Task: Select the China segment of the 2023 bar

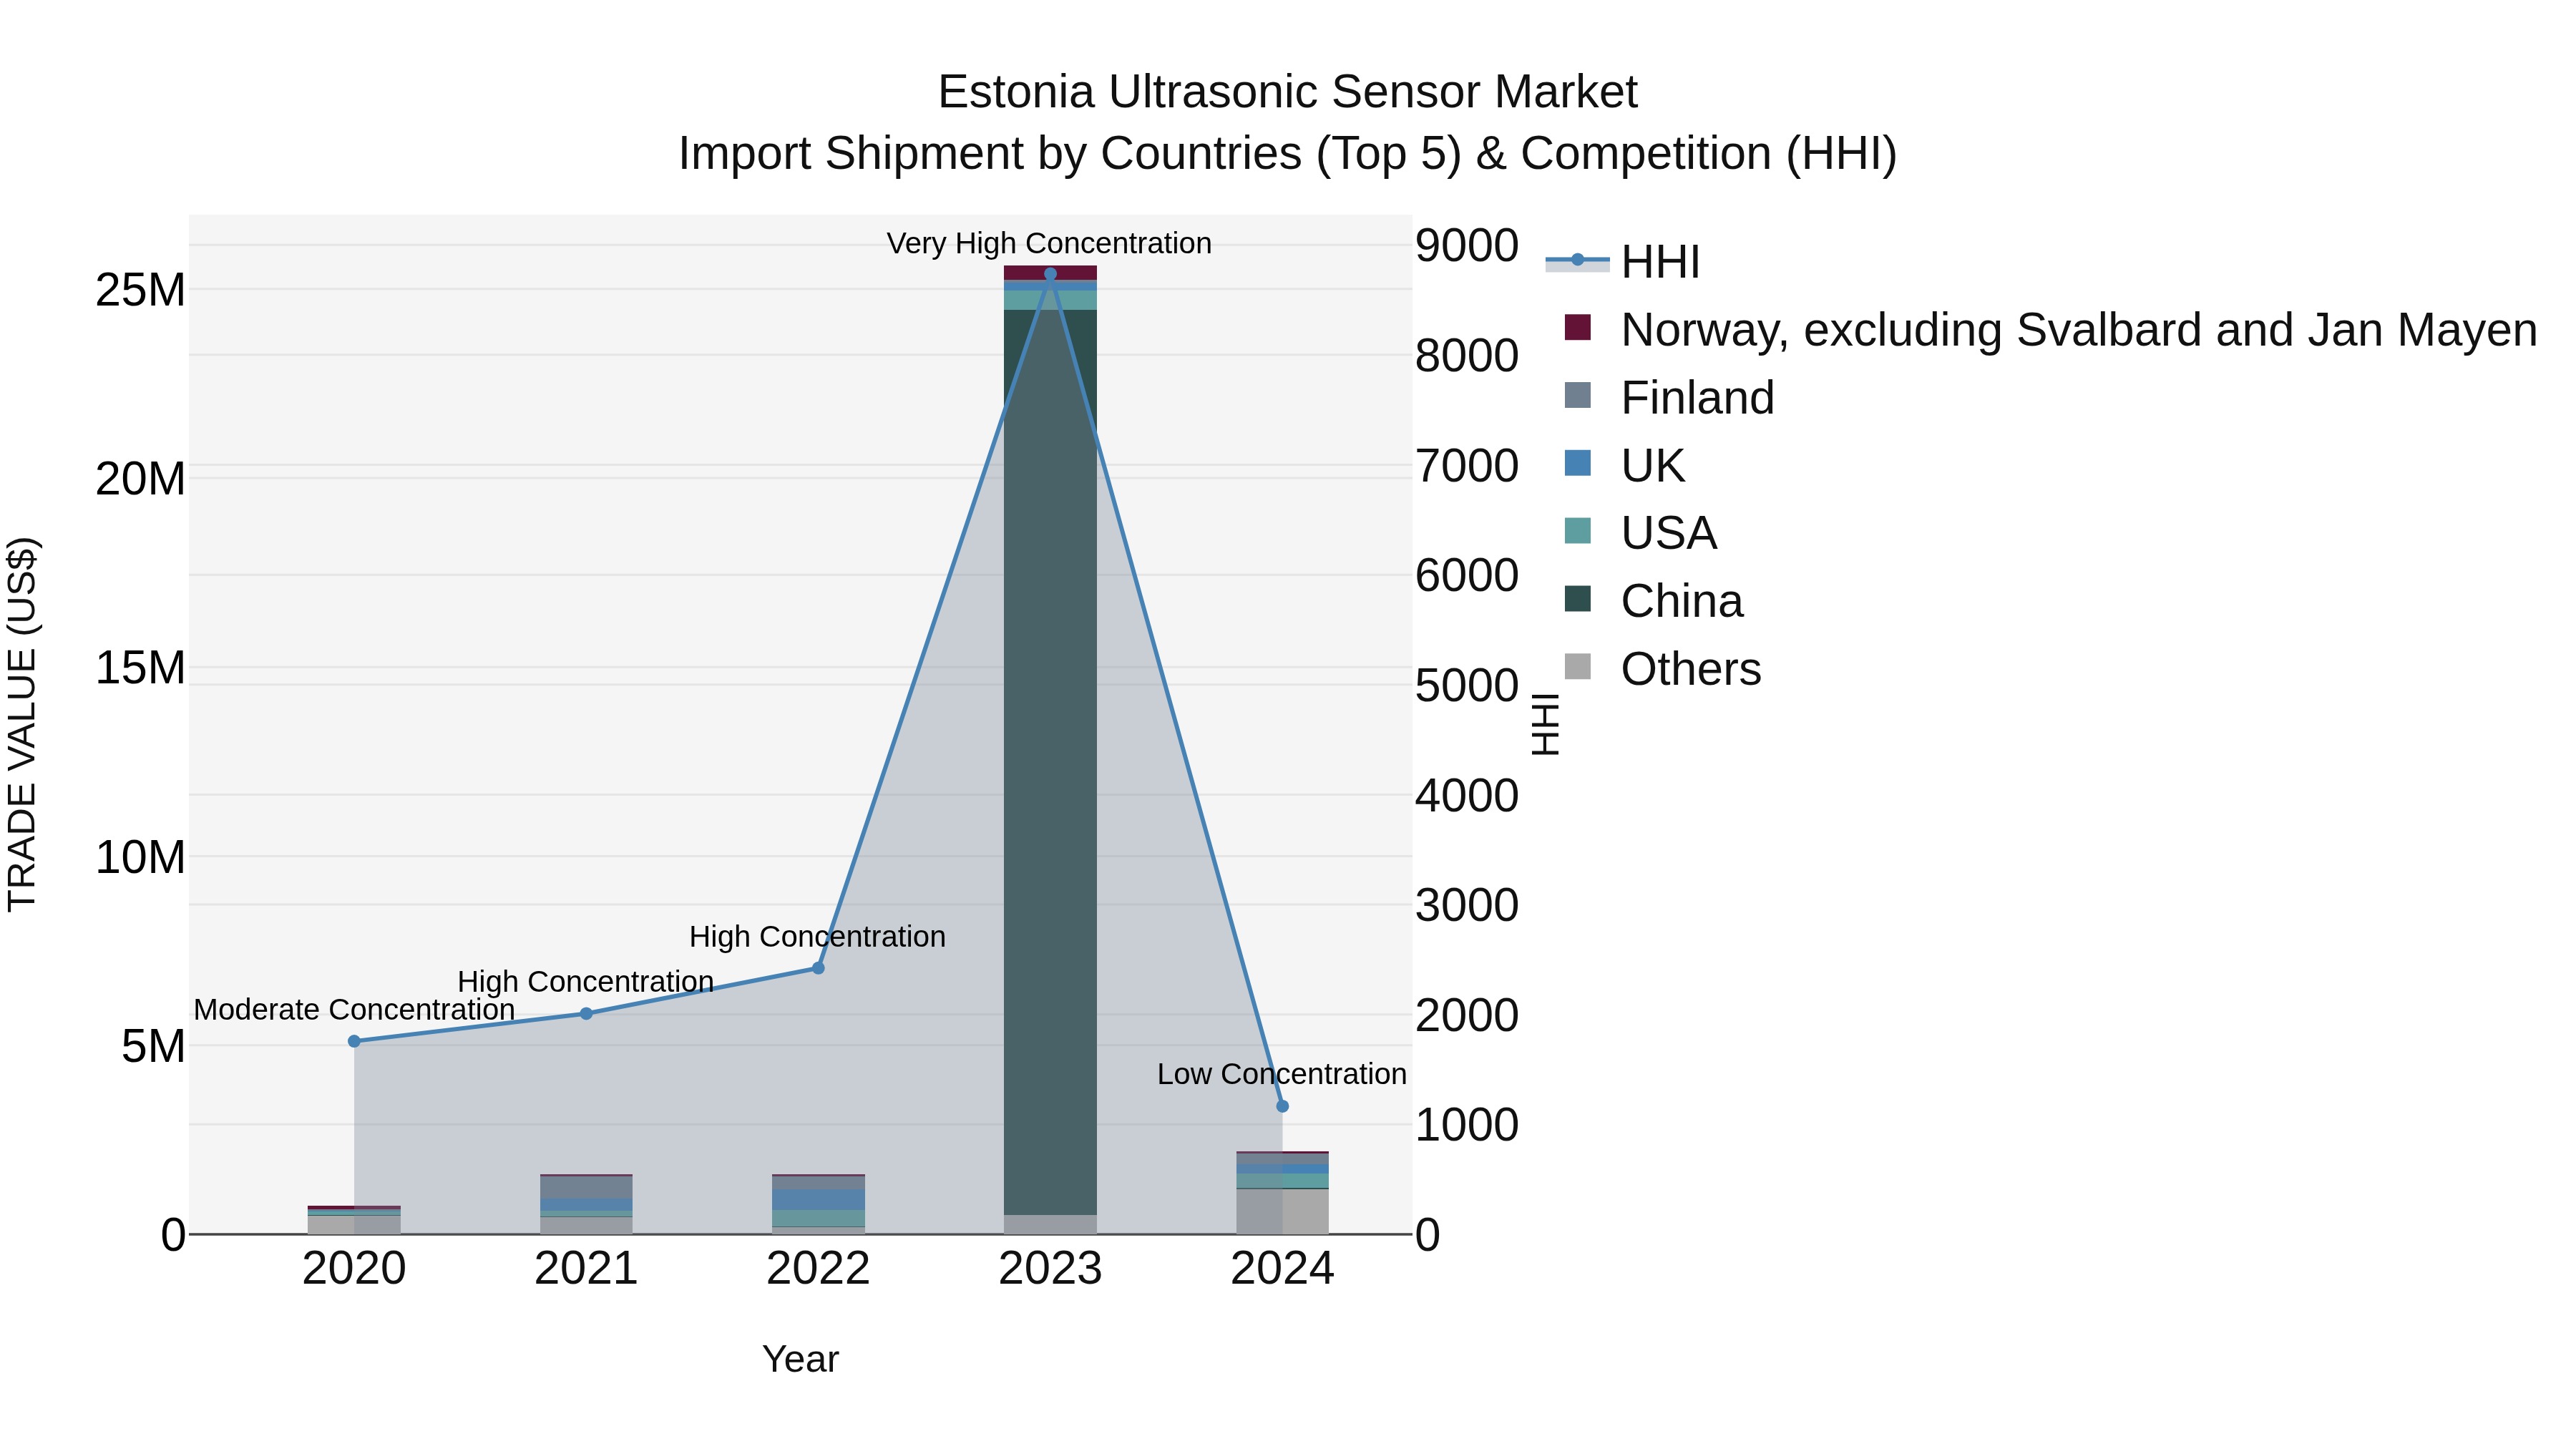Action: (1050, 762)
